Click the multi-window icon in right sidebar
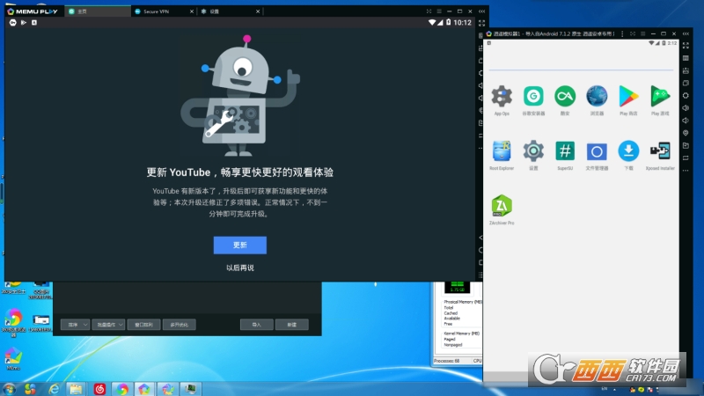The image size is (704, 396). pos(686,83)
